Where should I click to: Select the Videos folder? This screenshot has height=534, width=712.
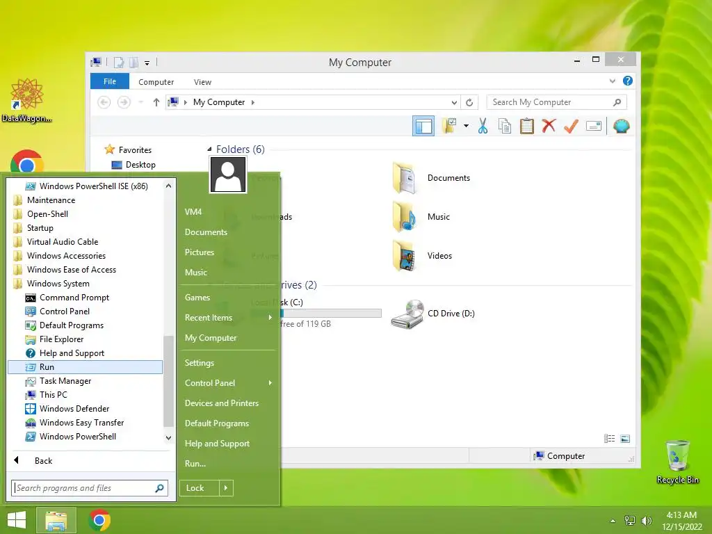click(422, 256)
